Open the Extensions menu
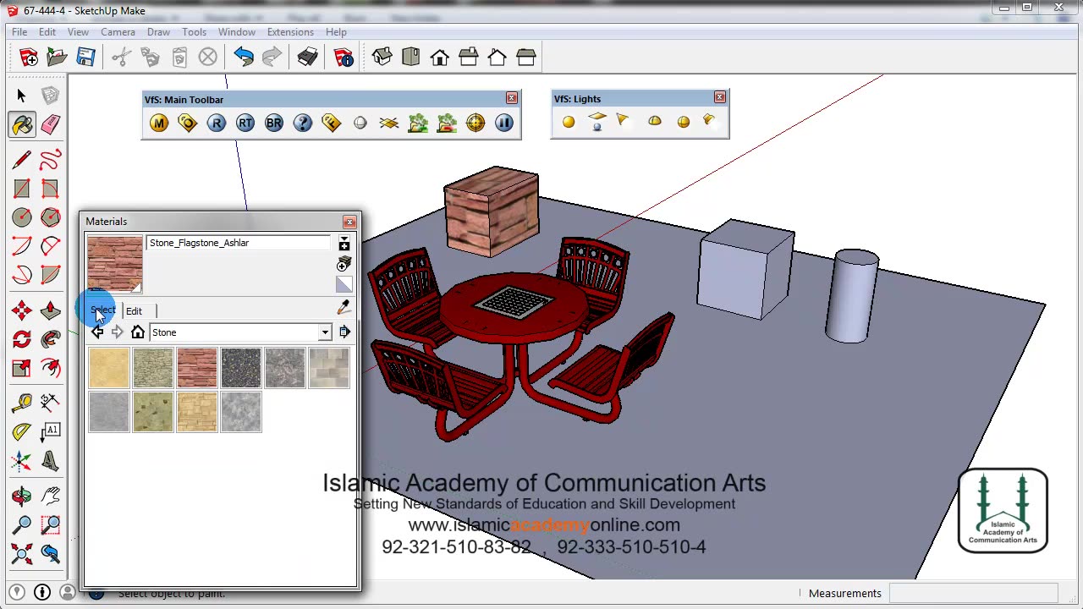The image size is (1083, 609). pyautogui.click(x=290, y=32)
